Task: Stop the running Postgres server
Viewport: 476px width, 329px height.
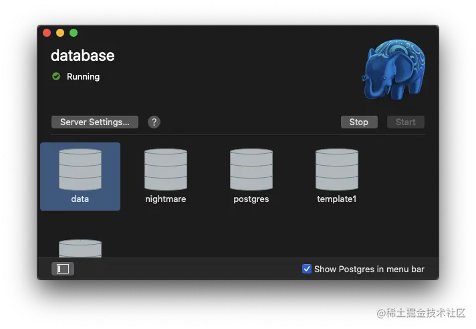Action: [359, 122]
